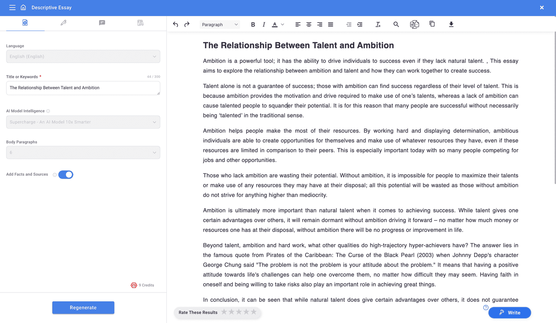Switch to the chat message tab
556x323 pixels.
pos(102,23)
